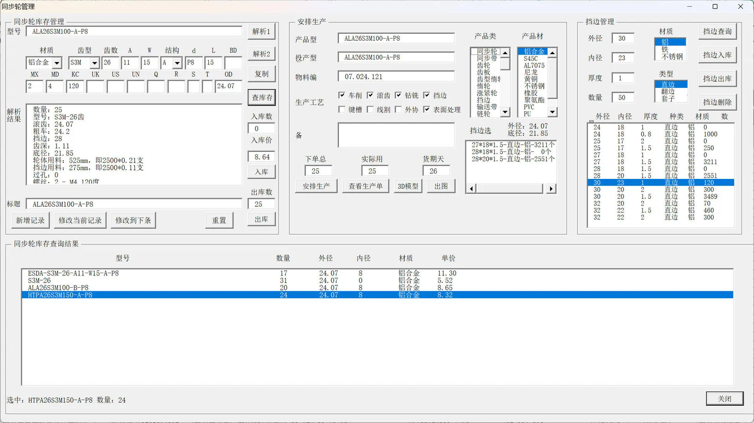This screenshot has width=754, height=423.
Task: Click the 出库 button under 出库数
Action: 262,219
